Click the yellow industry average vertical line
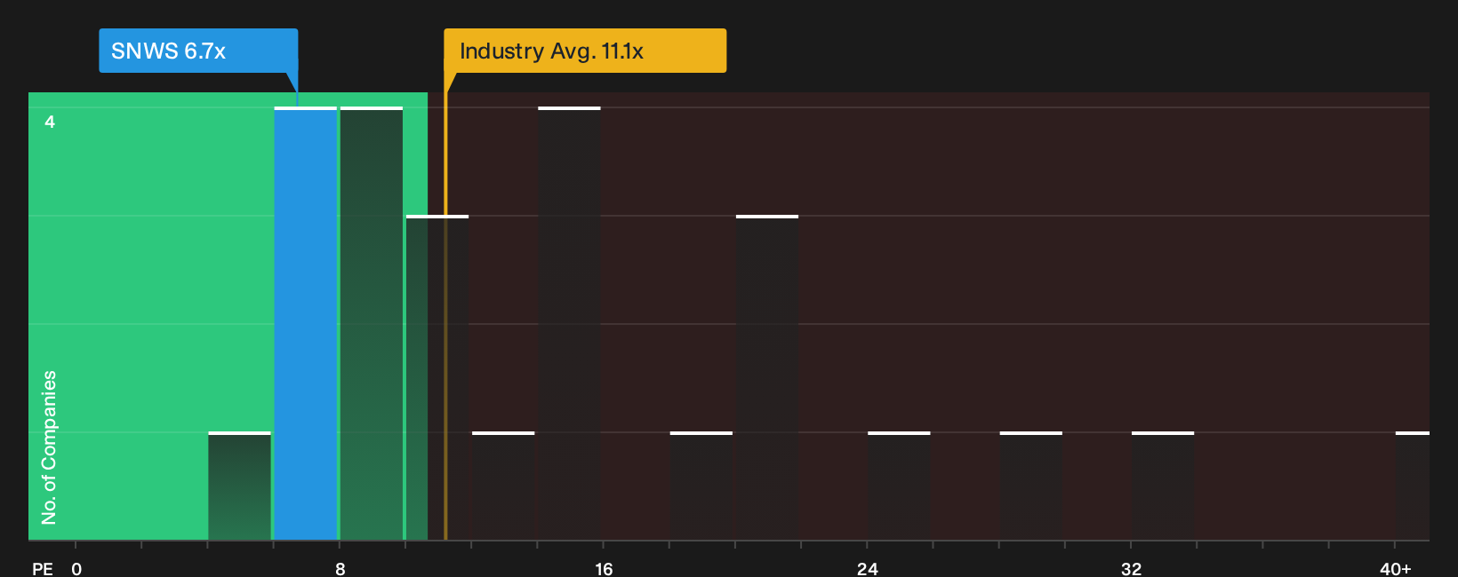Screen dimensions: 1458x577 tap(445, 315)
